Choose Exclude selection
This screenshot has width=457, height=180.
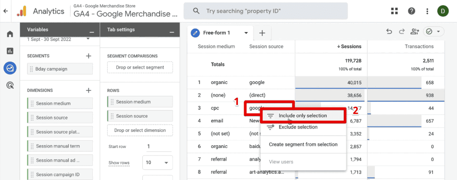[x=303, y=127]
